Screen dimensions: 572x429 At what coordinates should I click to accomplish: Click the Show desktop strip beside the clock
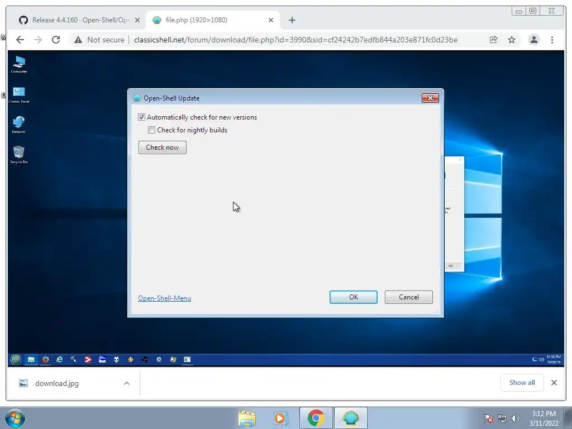(569, 418)
